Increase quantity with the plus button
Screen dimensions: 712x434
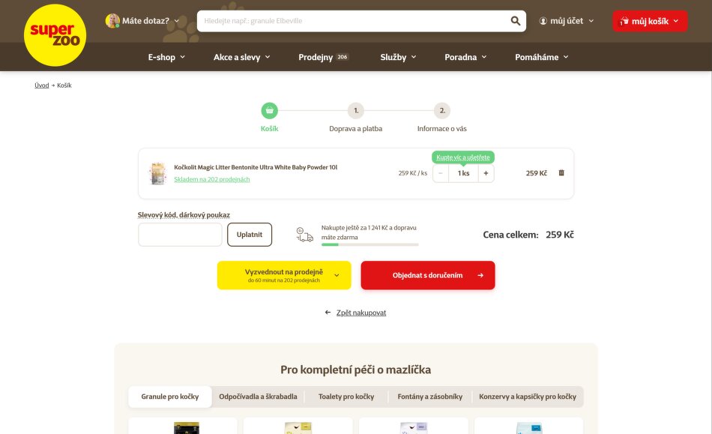pos(486,173)
